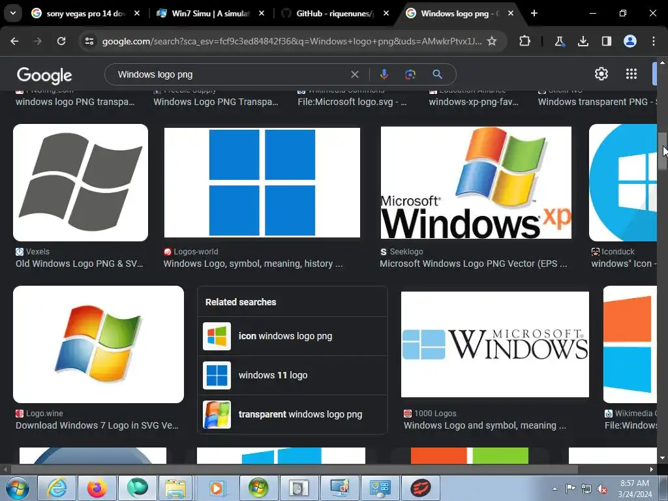
Task: Go to Google home via logo
Action: (44, 76)
